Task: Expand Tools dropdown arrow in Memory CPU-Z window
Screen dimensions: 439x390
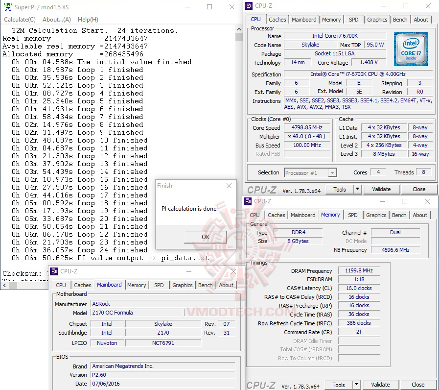Action: (356, 385)
